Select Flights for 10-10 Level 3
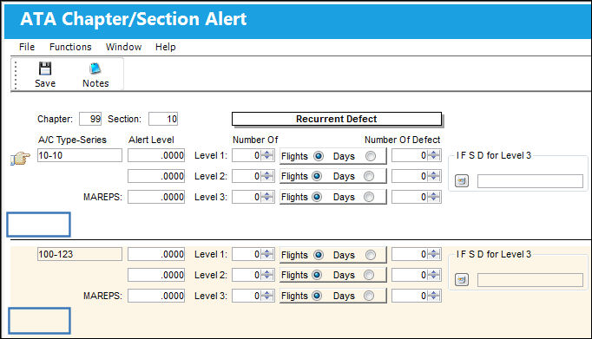This screenshot has width=592, height=339. click(316, 197)
